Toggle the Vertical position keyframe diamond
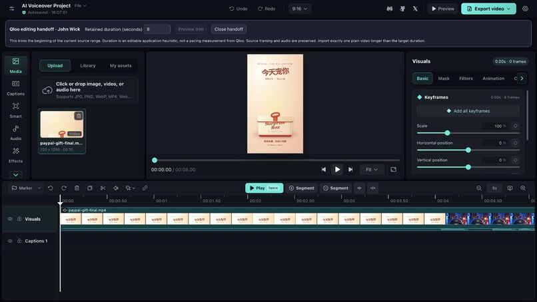This screenshot has width=537, height=302. (x=515, y=160)
